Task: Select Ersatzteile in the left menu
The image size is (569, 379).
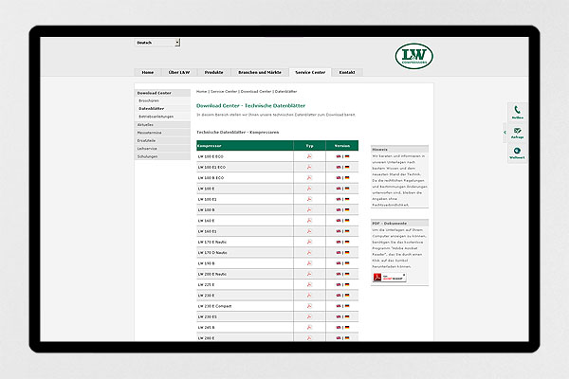Action: click(x=147, y=139)
